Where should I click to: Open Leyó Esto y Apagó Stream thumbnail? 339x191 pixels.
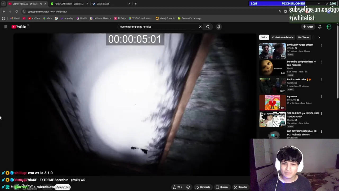[272, 51]
